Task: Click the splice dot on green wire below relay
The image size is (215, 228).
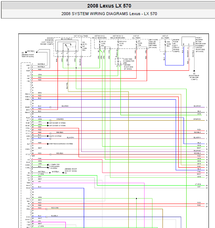Action: tap(76, 68)
